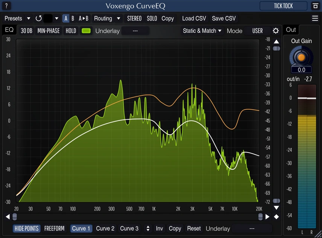Click the diamond zoom reset icon
The height and width of the screenshot is (238, 322).
[276, 217]
